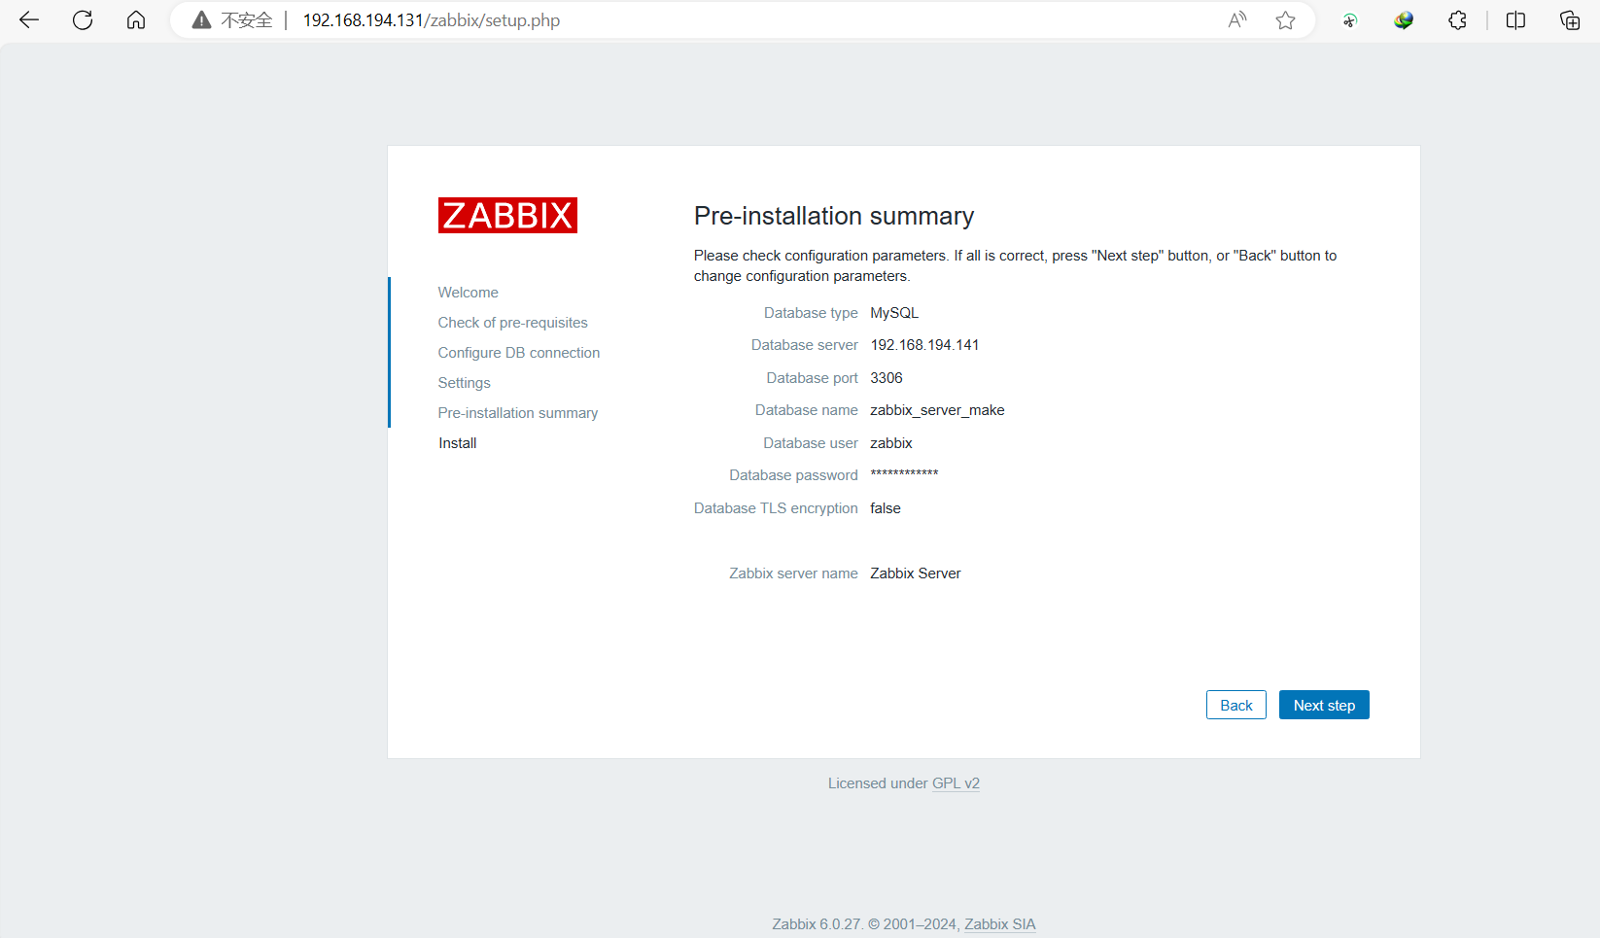Open the collections icon in toolbar
Screen dimensions: 1600x938
pos(1570,20)
